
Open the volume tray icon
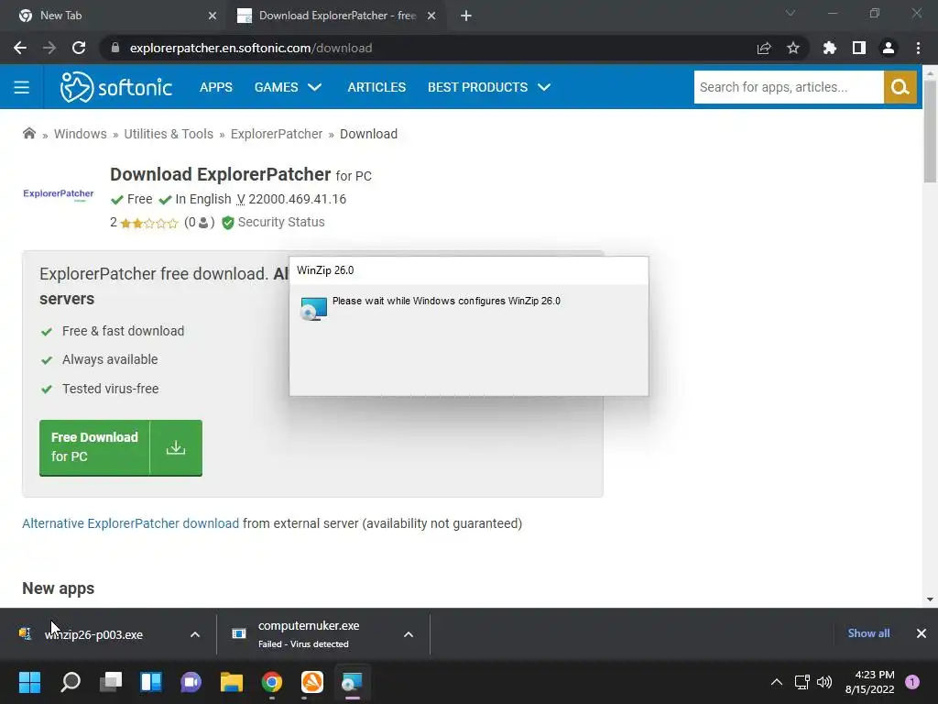[824, 682]
